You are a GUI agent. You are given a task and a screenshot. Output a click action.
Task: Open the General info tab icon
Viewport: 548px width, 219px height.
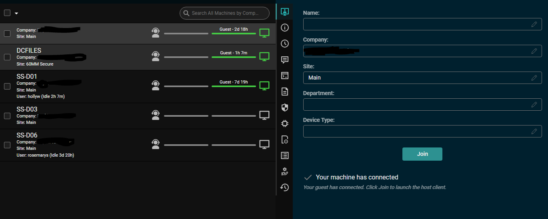click(284, 28)
